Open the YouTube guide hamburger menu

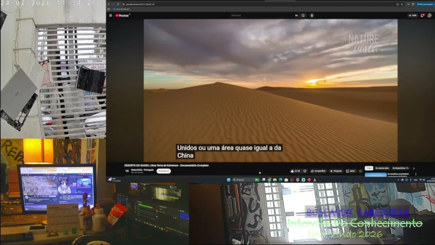tap(110, 15)
